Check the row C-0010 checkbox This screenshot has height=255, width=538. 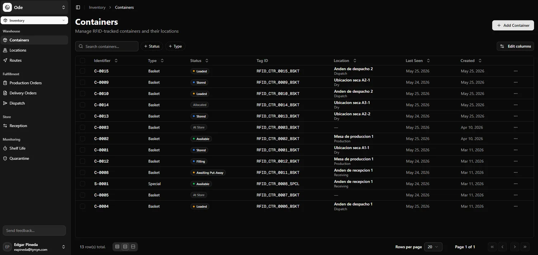[x=82, y=93]
